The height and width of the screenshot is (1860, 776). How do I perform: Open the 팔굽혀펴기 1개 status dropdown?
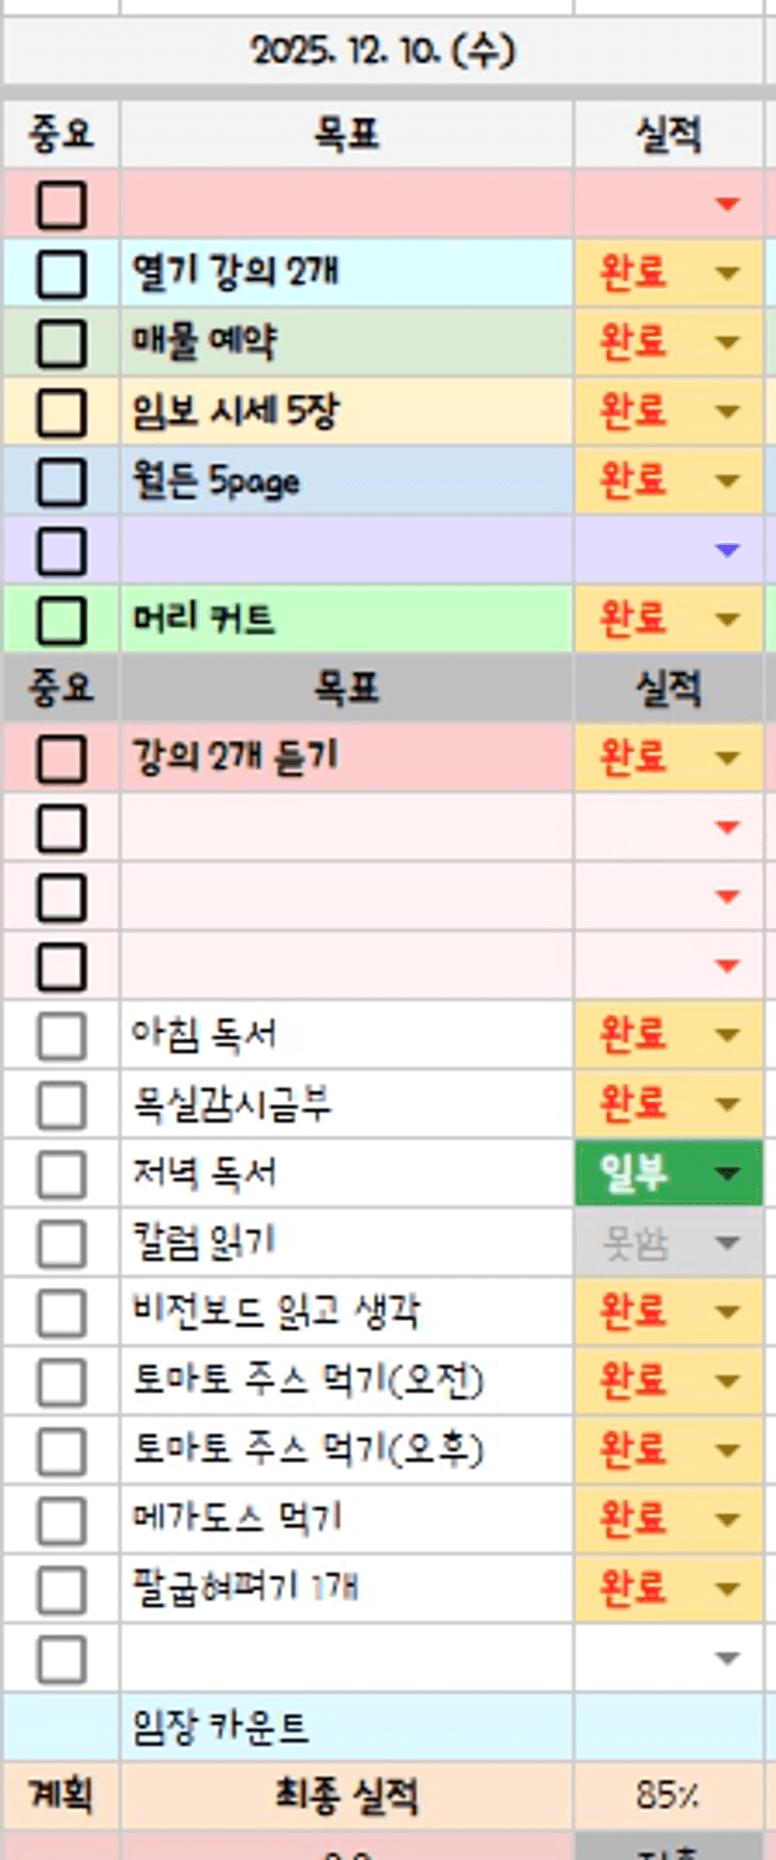coord(727,1589)
